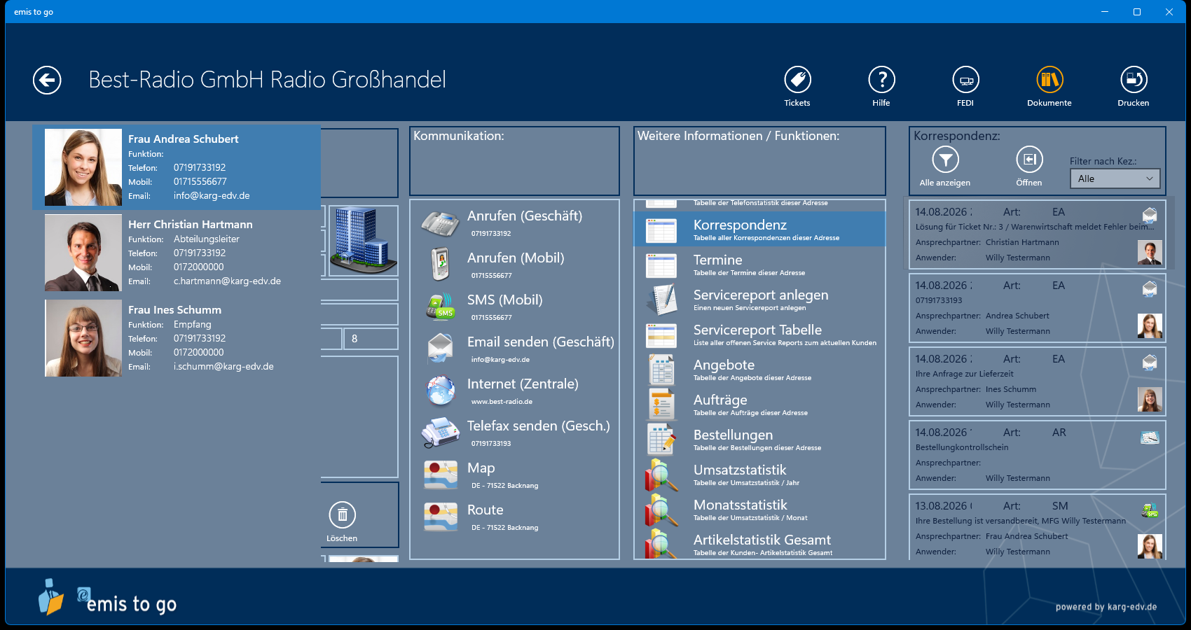Open correspondence Ihre Anfrage zur Lieferzeit

click(x=1038, y=381)
